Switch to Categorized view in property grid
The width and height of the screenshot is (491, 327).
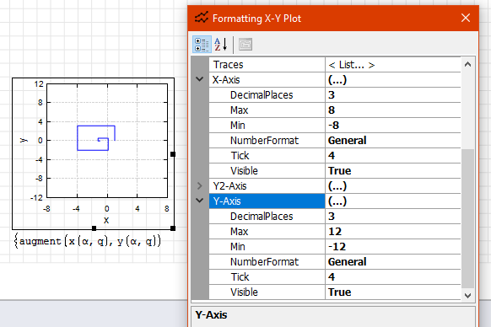click(x=202, y=45)
